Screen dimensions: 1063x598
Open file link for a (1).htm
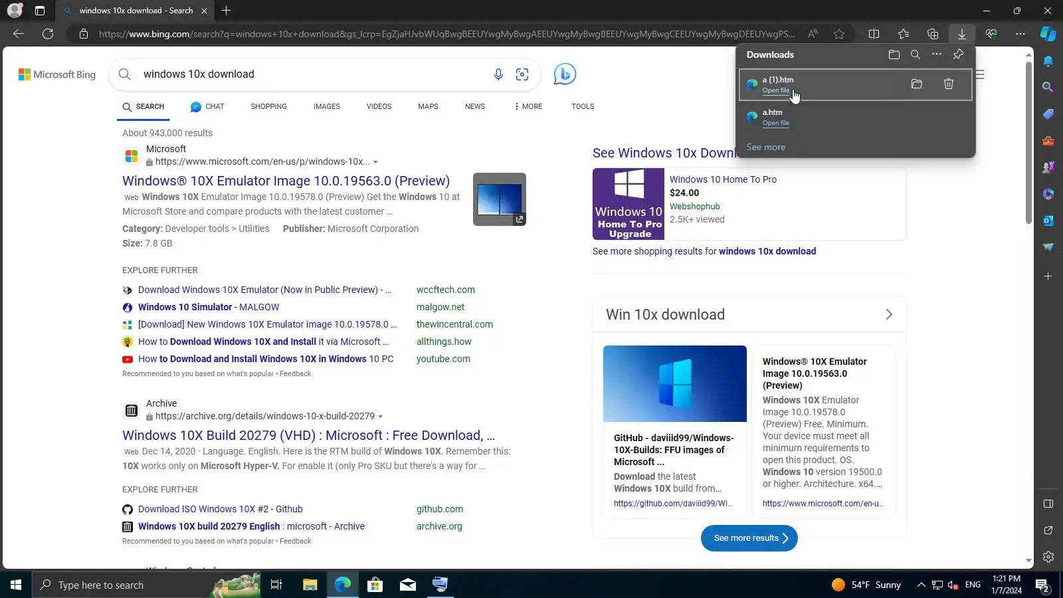coord(776,90)
